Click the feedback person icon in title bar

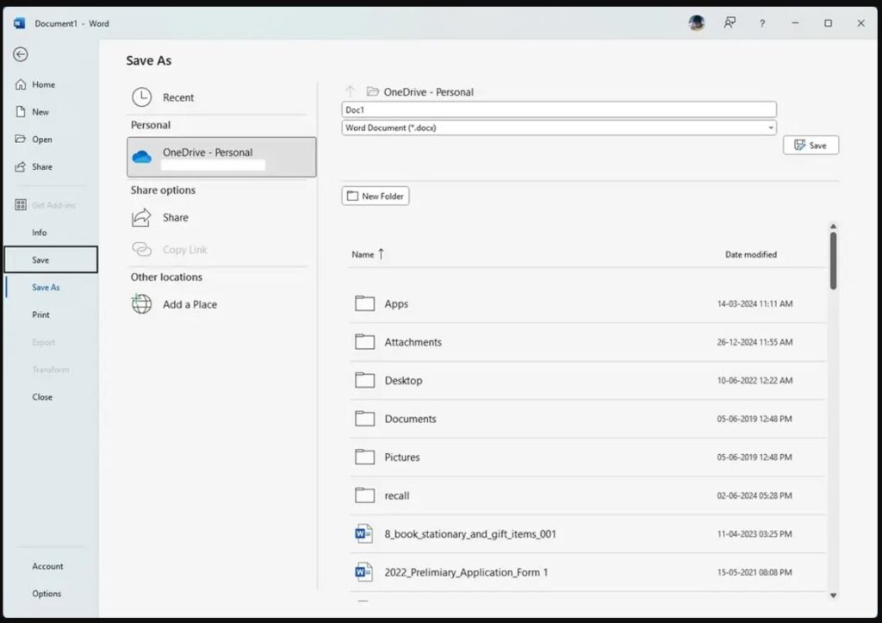pos(730,23)
